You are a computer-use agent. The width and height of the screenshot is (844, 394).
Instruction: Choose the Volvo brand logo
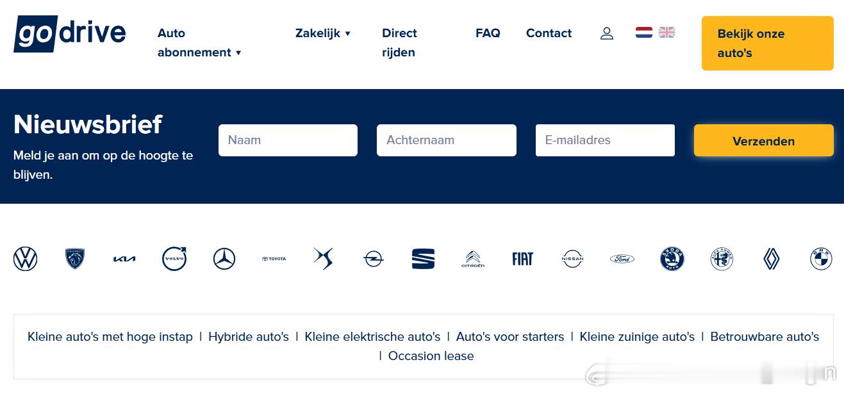[174, 259]
